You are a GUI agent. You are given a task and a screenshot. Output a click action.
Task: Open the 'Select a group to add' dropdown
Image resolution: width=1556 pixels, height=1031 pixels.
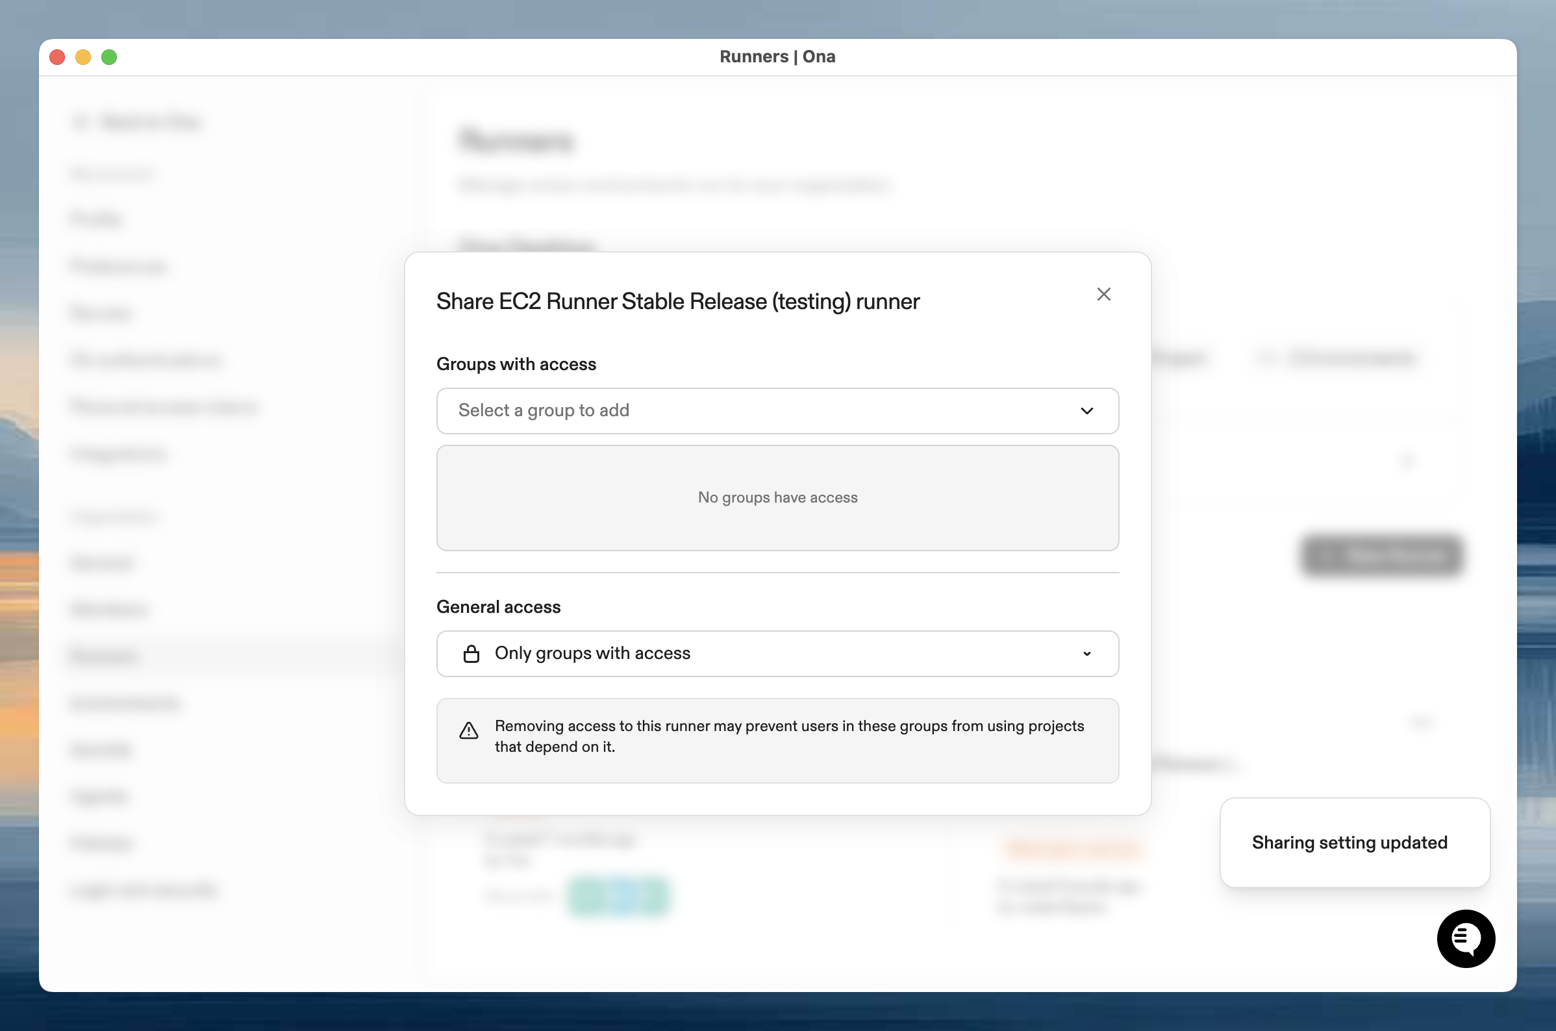coord(777,411)
